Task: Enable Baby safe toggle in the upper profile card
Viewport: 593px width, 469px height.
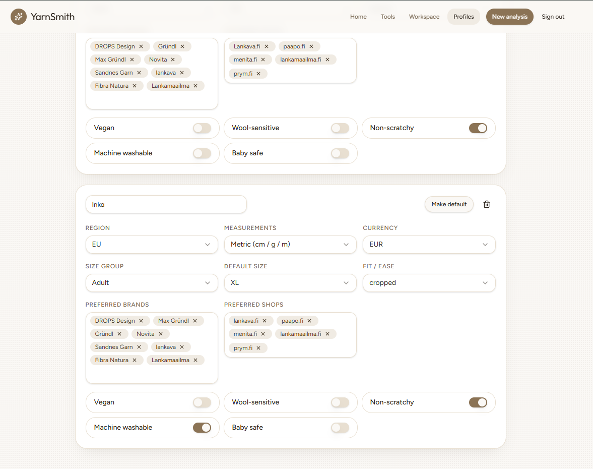Action: [x=340, y=153]
